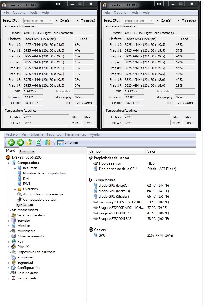Open the Ayuda menu

[95, 134]
